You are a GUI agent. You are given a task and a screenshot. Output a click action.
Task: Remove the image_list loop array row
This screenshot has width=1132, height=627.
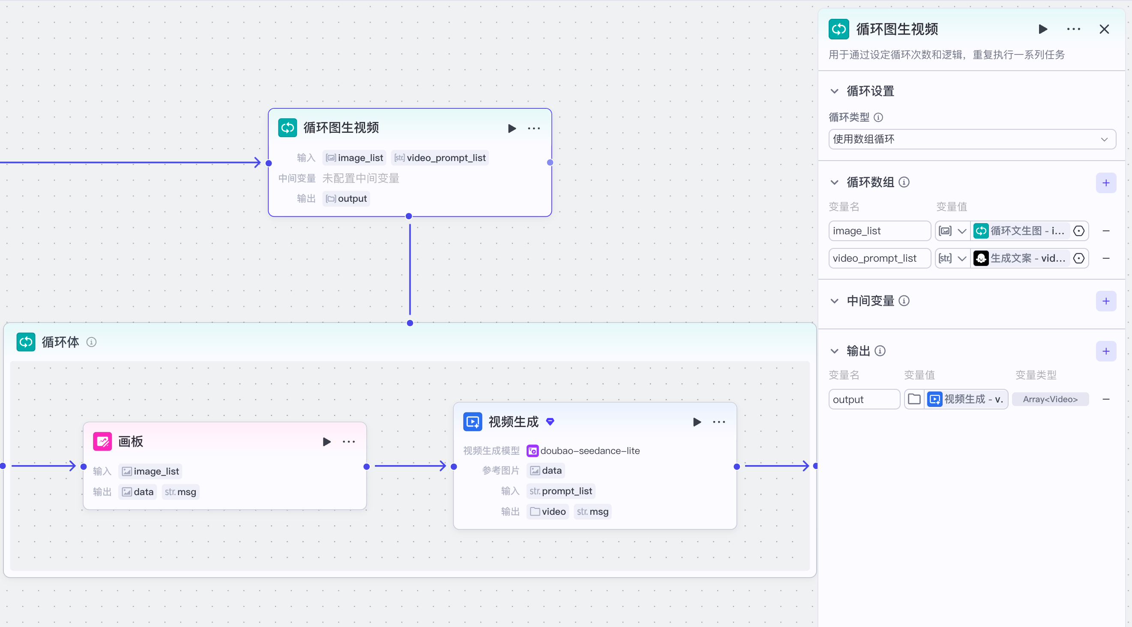[x=1106, y=231]
